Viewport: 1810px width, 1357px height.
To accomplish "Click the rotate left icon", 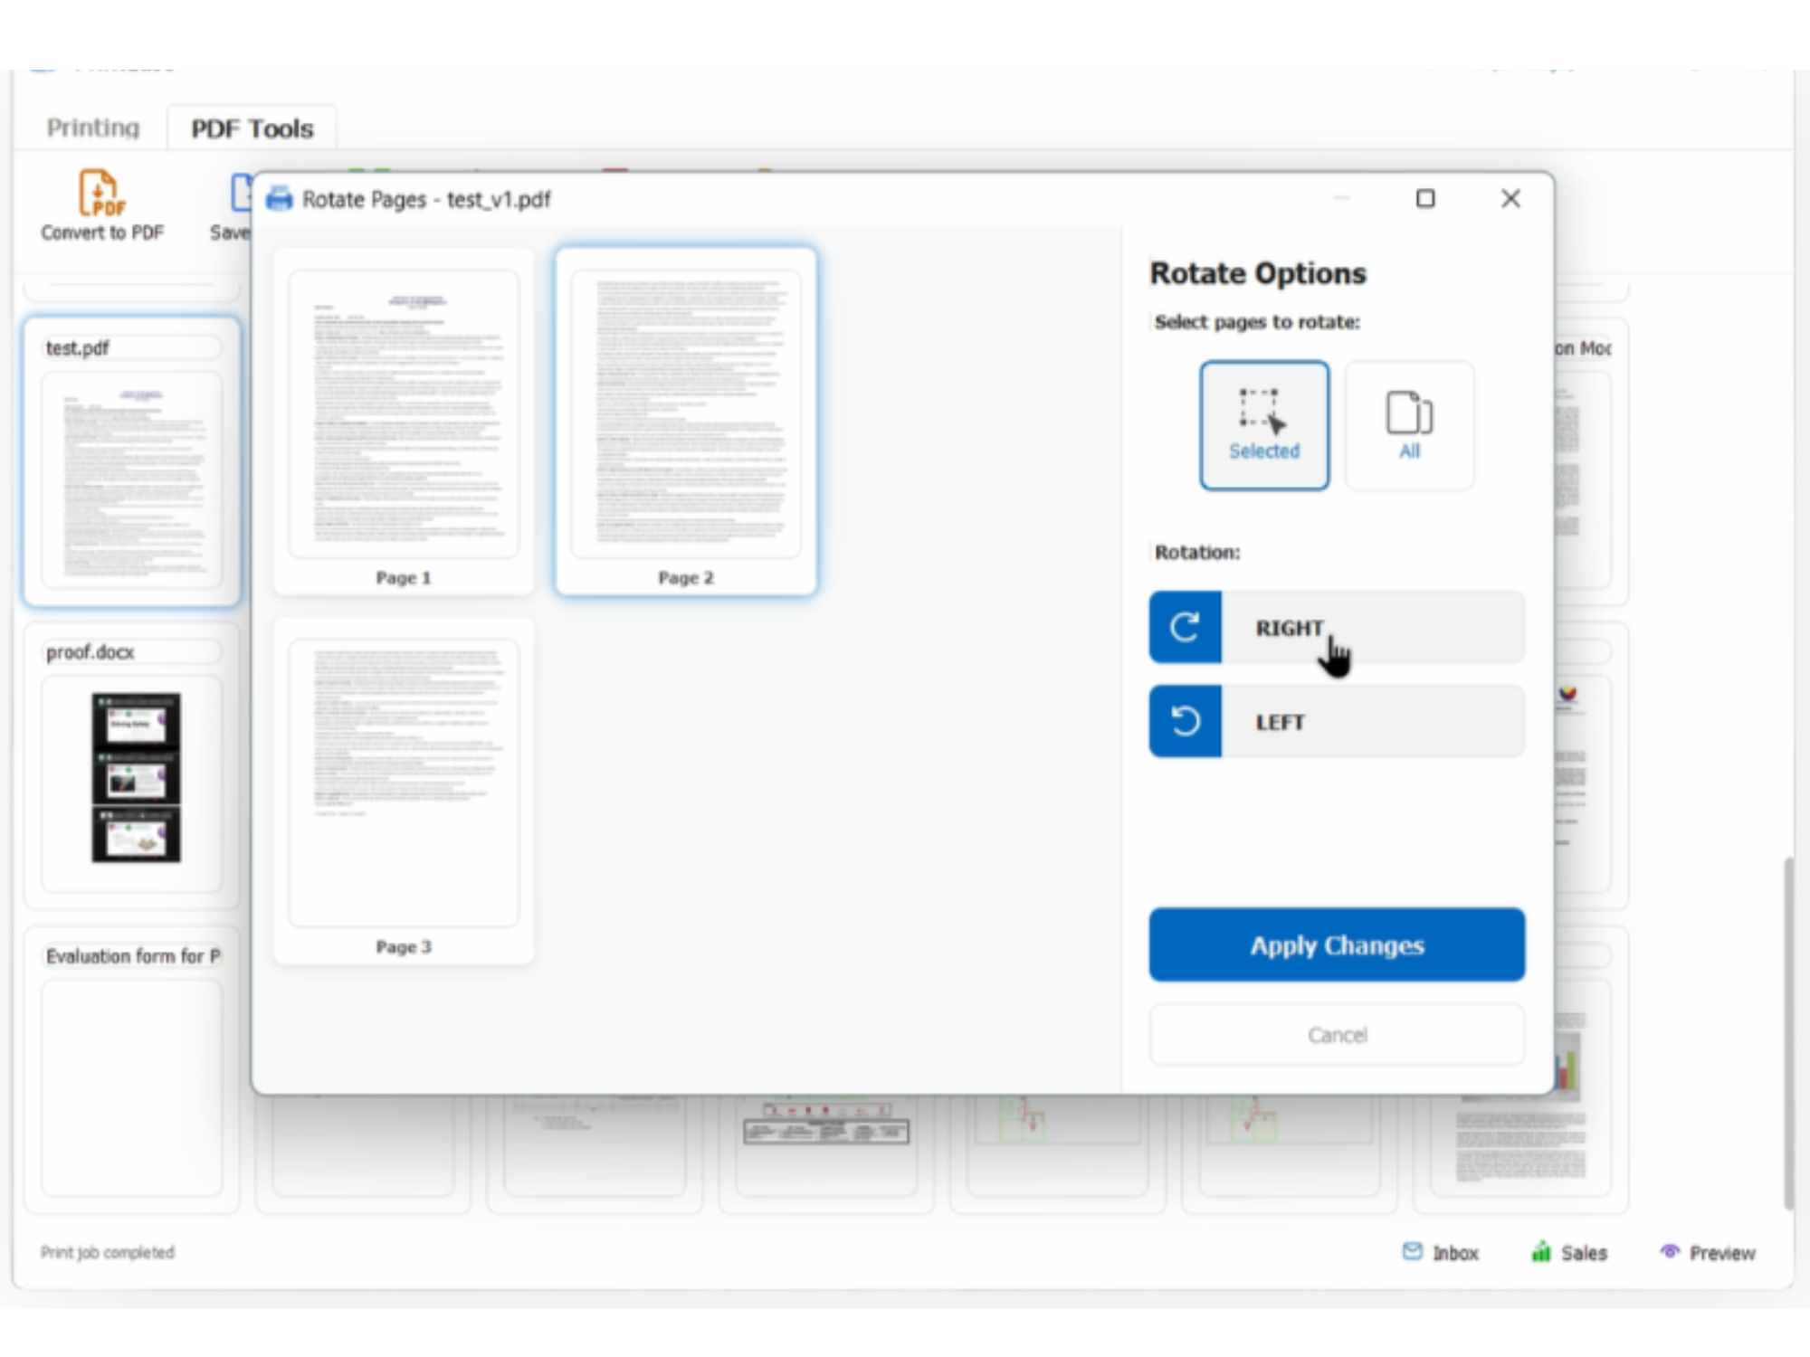I will click(1185, 721).
